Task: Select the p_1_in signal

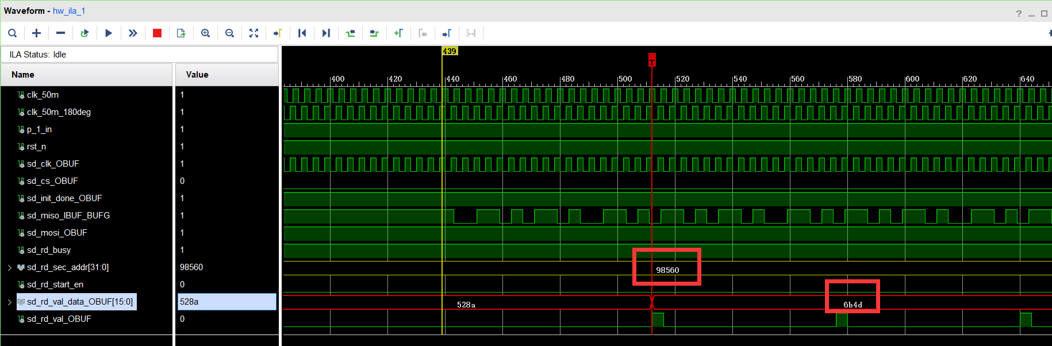Action: coord(39,129)
